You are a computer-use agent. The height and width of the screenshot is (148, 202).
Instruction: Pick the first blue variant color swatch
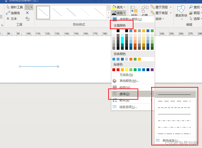point(114,59)
